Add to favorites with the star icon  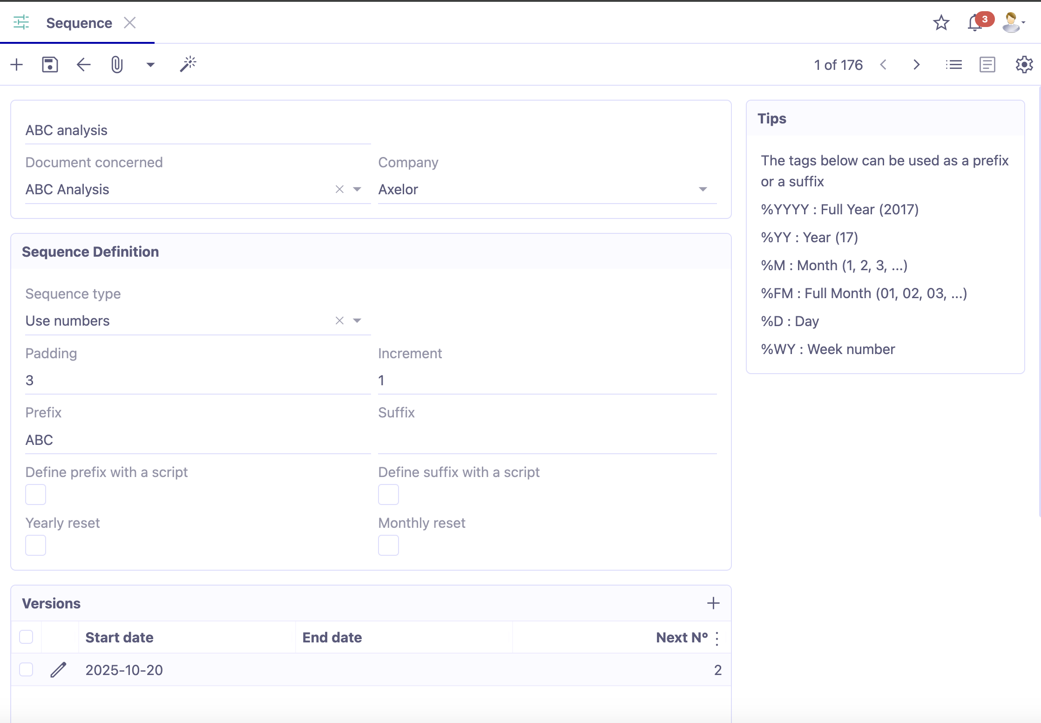click(x=941, y=22)
